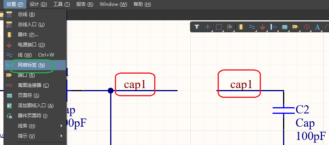Open the 设计 (D) menu
The image size is (329, 145).
click(x=39, y=4)
